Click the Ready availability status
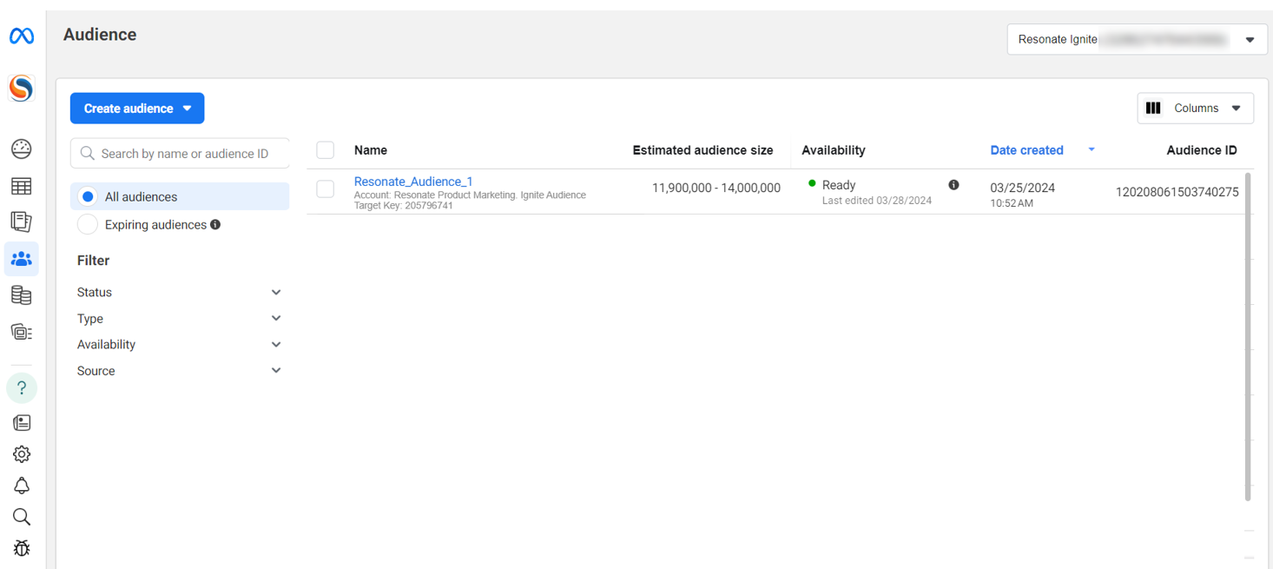This screenshot has height=569, width=1273. (x=839, y=185)
